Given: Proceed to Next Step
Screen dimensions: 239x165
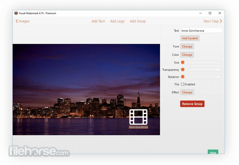Looking at the screenshot, I should [213, 21].
